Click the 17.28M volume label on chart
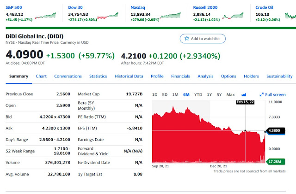Screen dimensions: 296x194 click(275, 162)
